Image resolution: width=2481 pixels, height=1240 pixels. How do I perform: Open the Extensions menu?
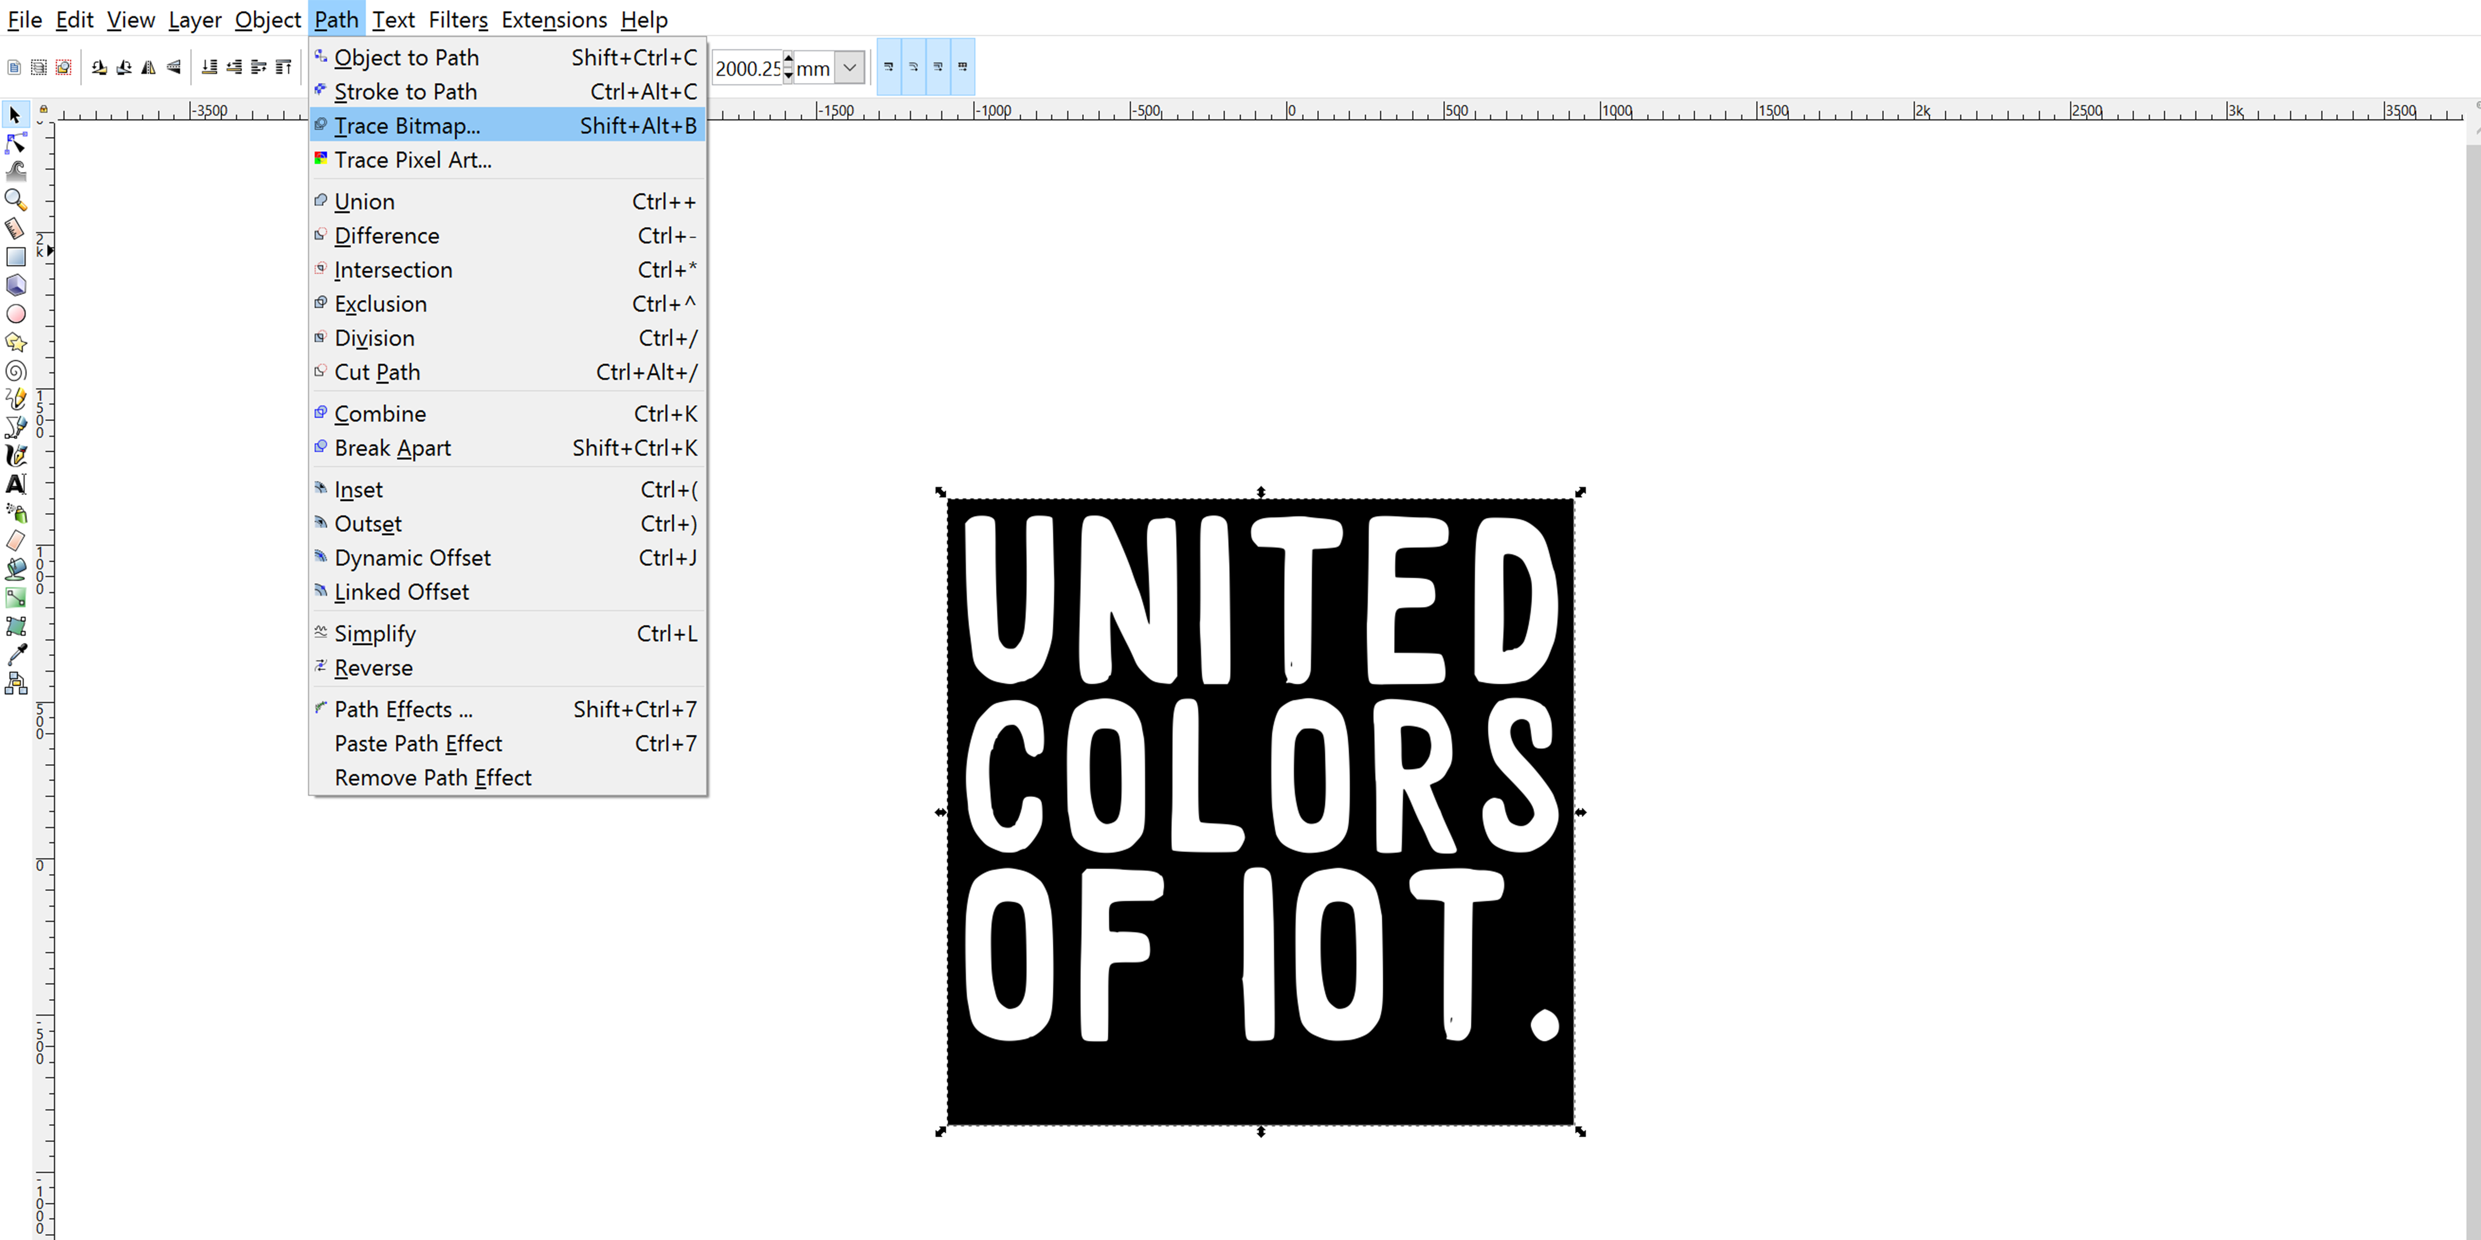coord(554,19)
